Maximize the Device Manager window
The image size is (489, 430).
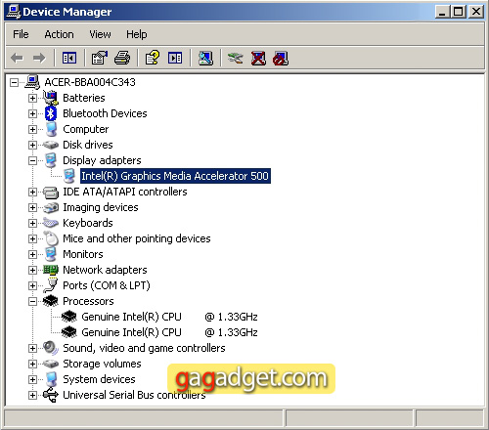459,12
